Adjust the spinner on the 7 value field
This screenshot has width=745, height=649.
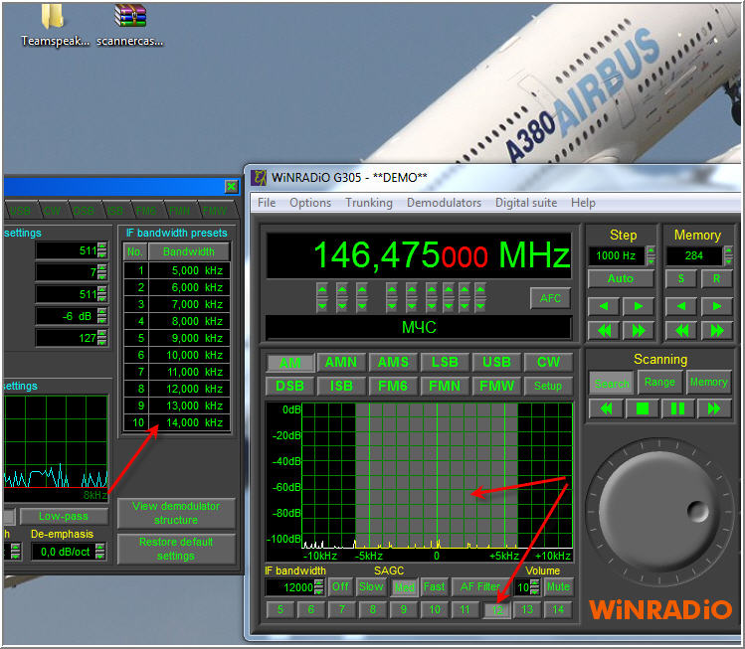[x=101, y=272]
